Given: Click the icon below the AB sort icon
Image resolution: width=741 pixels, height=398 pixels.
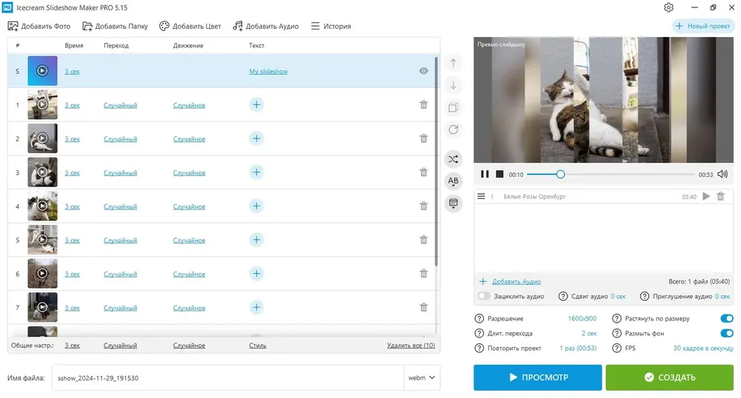Looking at the screenshot, I should click(x=453, y=203).
